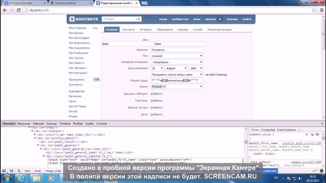The height and width of the screenshot is (183, 326).
Task: Expand the t_bar tabs clear_fix div
Action: click(35, 135)
